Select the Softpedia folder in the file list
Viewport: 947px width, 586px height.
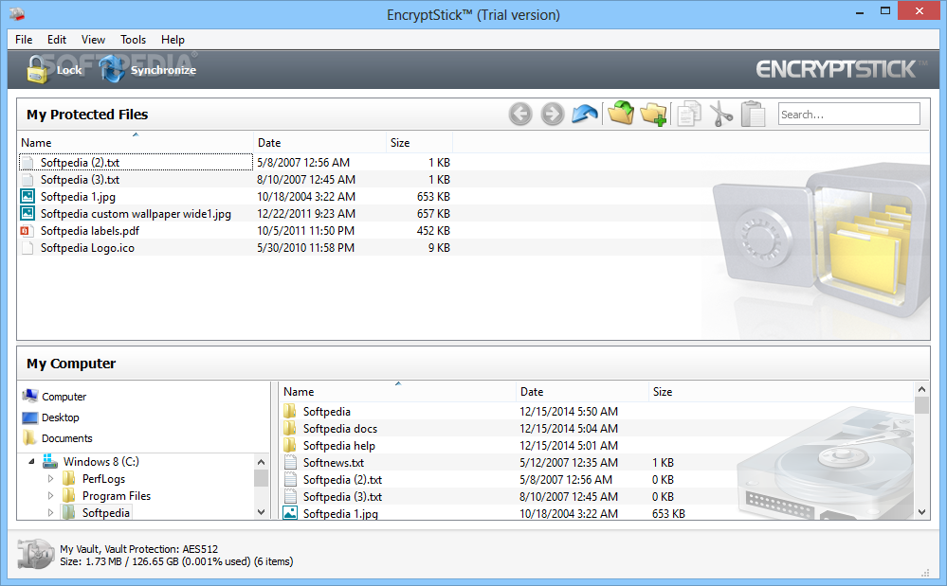[327, 411]
